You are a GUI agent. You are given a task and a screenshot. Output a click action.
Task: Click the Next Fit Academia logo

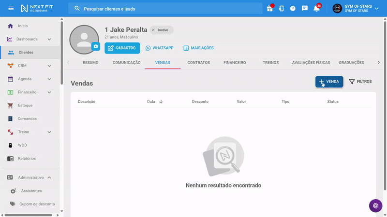(x=37, y=8)
